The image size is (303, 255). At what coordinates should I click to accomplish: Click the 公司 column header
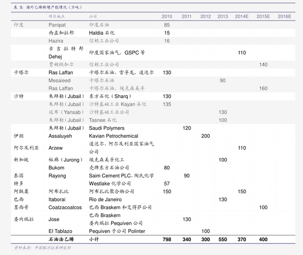point(93,16)
